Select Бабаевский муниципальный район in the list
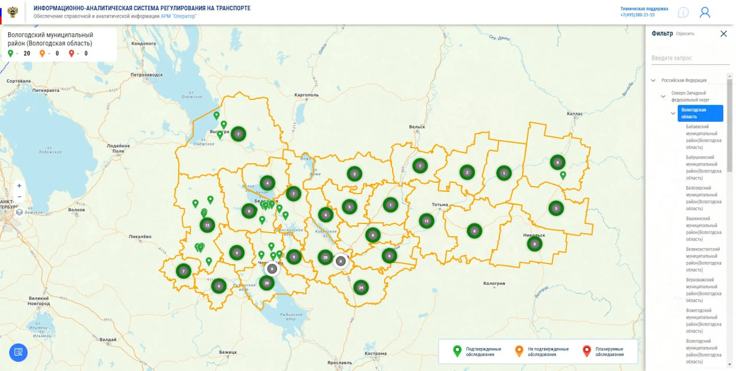736x371 pixels. click(703, 137)
